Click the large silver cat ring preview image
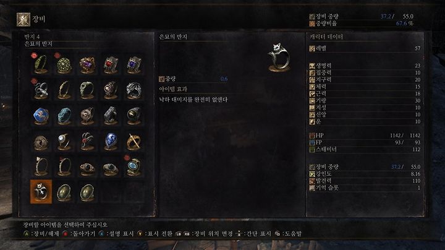The image size is (445, 250). 279,58
